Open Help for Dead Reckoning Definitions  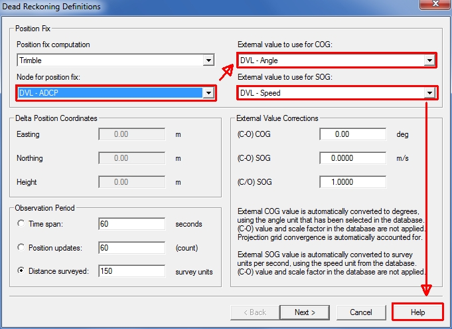pyautogui.click(x=417, y=312)
